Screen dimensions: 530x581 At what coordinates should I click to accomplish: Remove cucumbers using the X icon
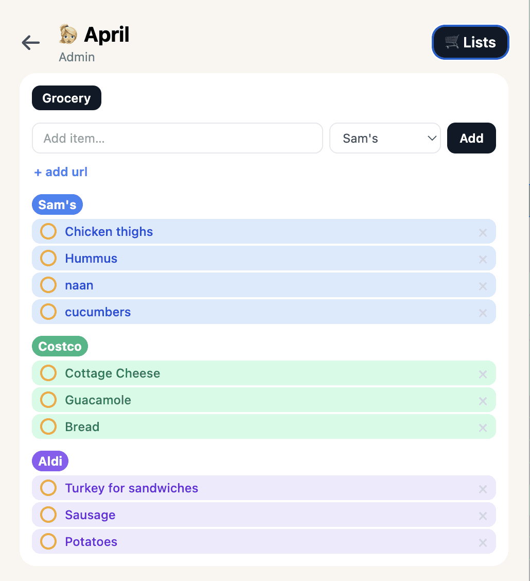click(483, 313)
